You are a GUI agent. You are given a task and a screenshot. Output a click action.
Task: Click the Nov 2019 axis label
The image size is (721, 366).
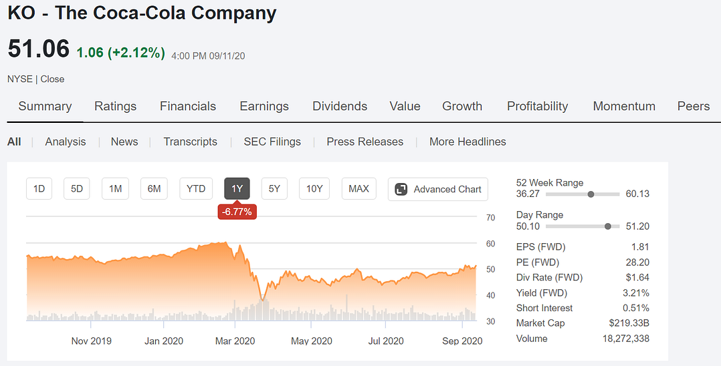pyautogui.click(x=91, y=341)
